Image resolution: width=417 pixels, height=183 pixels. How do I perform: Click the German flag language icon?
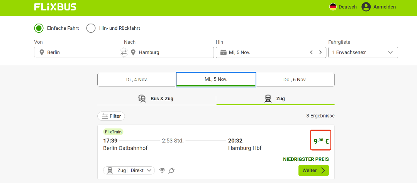[x=333, y=7]
